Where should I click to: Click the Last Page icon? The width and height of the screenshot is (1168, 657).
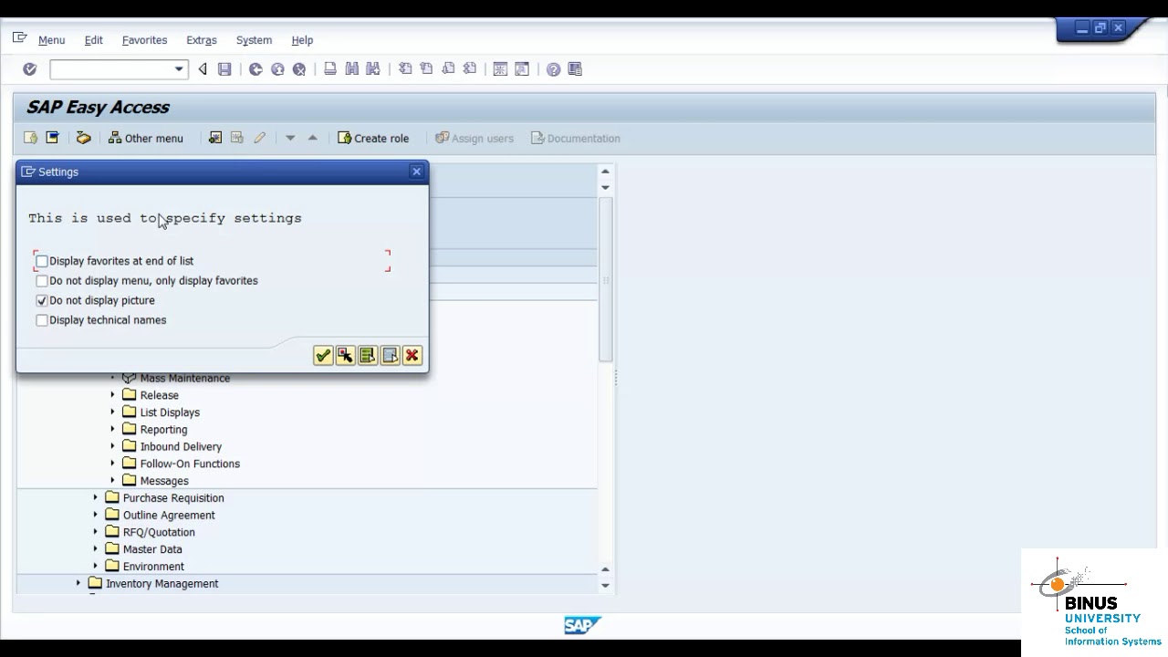[x=470, y=69]
